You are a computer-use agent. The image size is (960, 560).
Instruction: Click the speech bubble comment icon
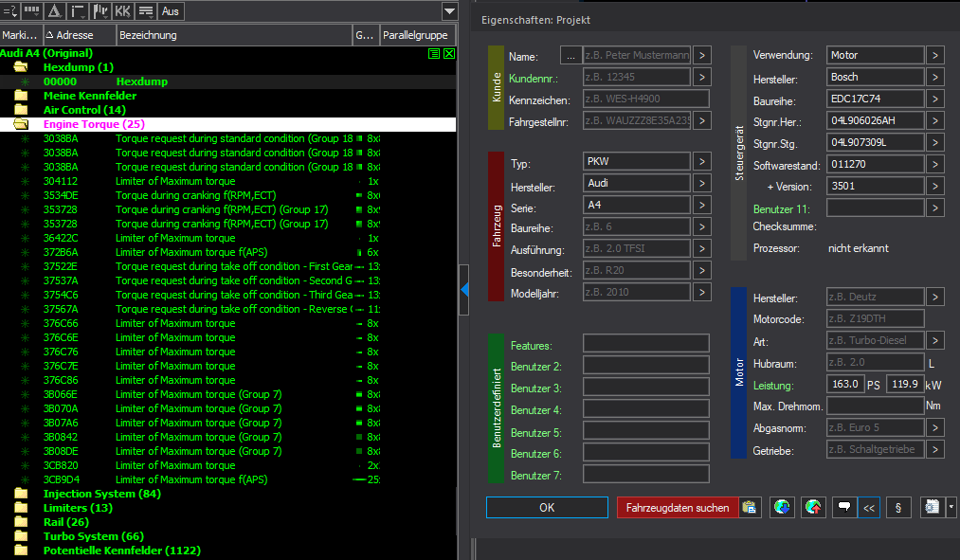pos(843,508)
